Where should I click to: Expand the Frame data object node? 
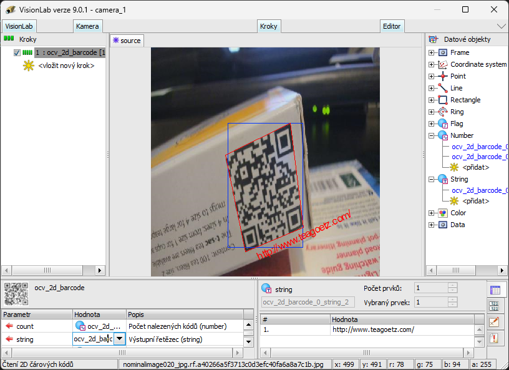431,53
